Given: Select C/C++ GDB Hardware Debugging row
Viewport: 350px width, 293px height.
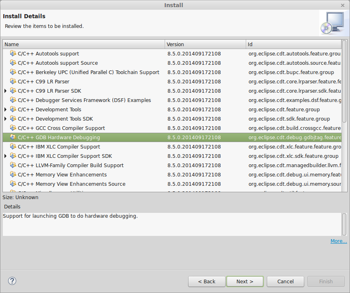Looking at the screenshot, I should [172, 138].
